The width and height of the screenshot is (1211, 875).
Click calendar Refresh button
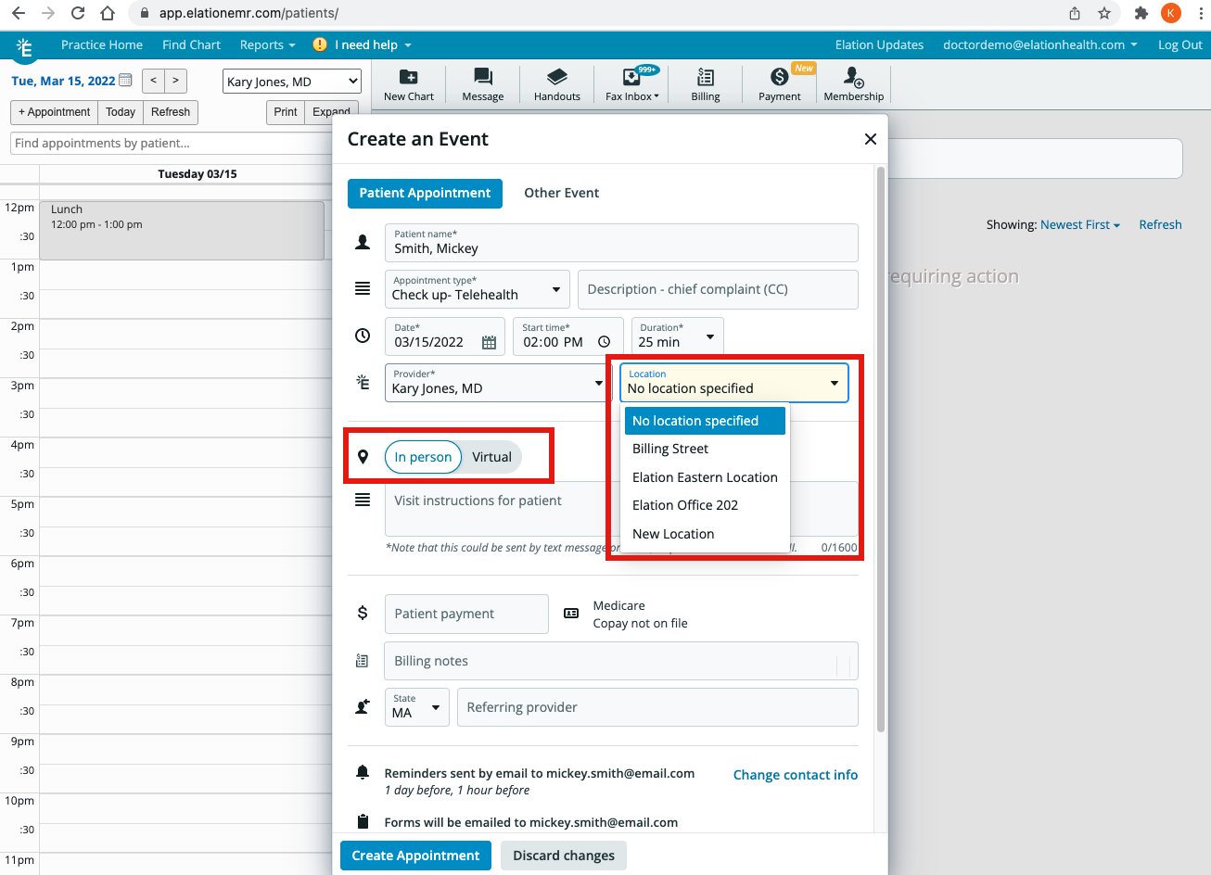(x=171, y=112)
